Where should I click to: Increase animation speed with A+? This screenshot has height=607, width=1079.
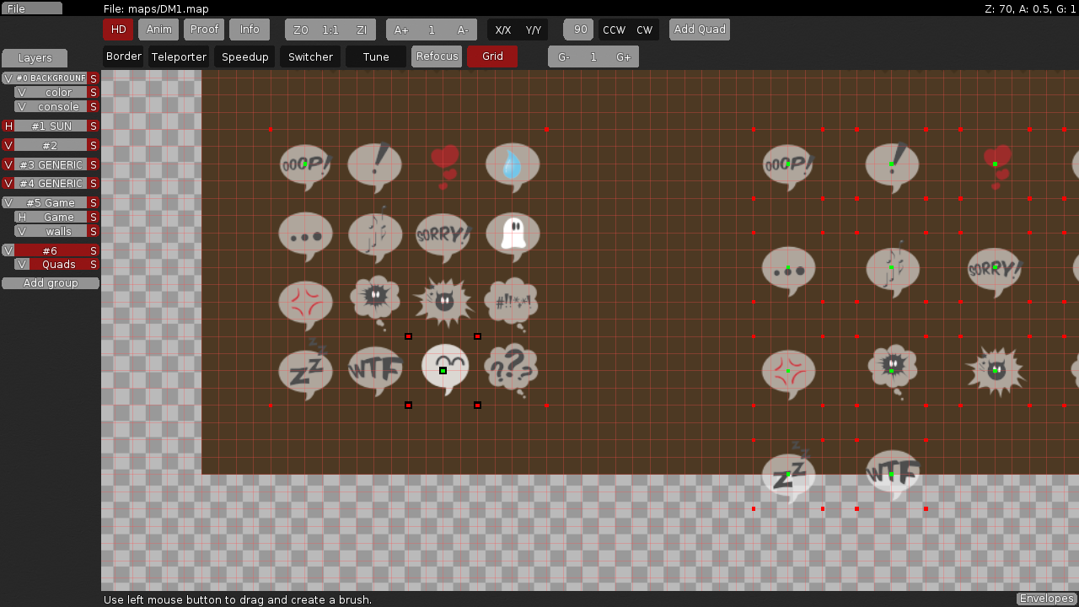pyautogui.click(x=401, y=30)
